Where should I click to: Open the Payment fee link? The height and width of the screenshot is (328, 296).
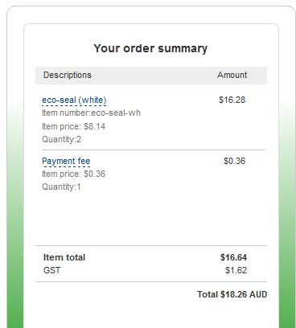tap(66, 161)
